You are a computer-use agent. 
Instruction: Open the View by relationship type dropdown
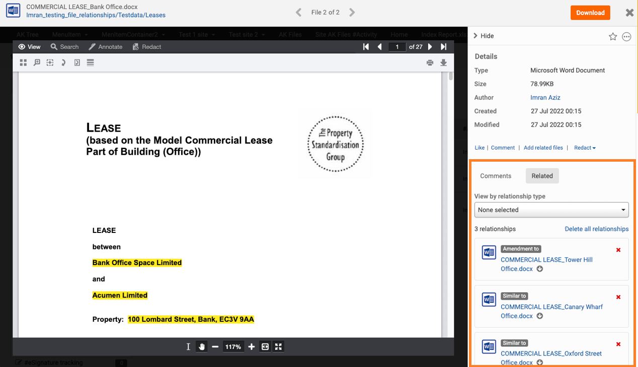(x=551, y=210)
